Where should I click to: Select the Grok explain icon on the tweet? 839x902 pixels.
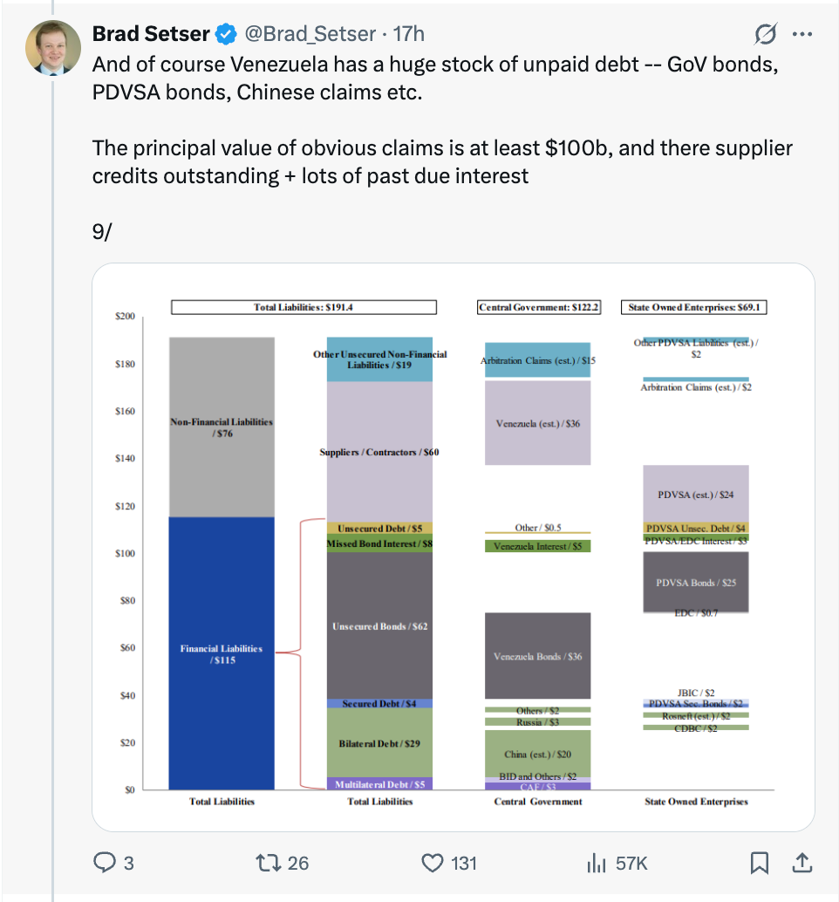[x=763, y=32]
